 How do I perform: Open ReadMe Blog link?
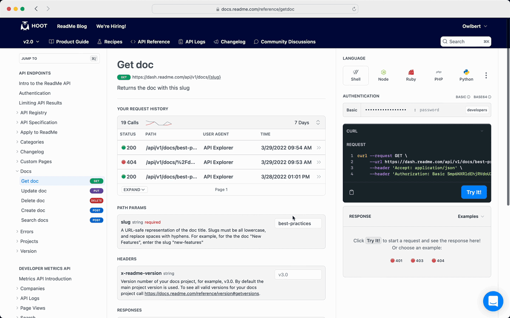pyautogui.click(x=72, y=26)
